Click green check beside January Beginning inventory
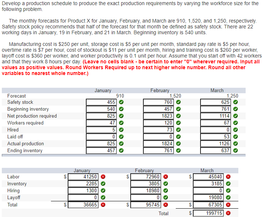 [121, 109]
